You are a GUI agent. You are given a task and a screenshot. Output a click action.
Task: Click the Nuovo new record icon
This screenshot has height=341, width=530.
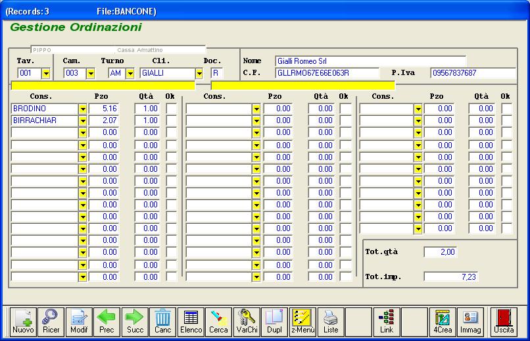tap(23, 322)
